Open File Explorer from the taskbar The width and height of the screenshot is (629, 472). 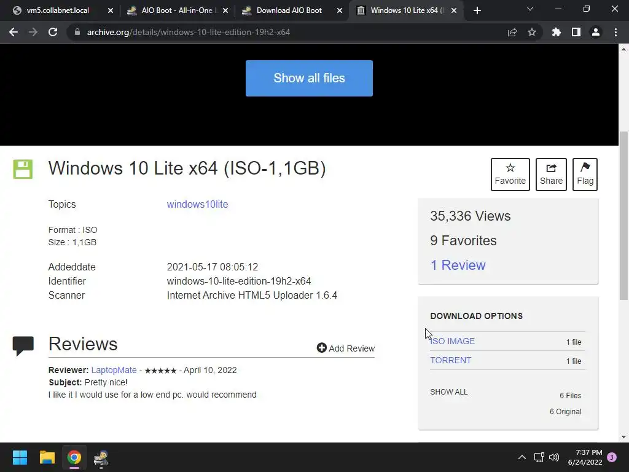(x=47, y=457)
